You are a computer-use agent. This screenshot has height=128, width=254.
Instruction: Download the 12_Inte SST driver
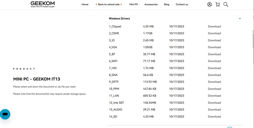tap(214, 103)
